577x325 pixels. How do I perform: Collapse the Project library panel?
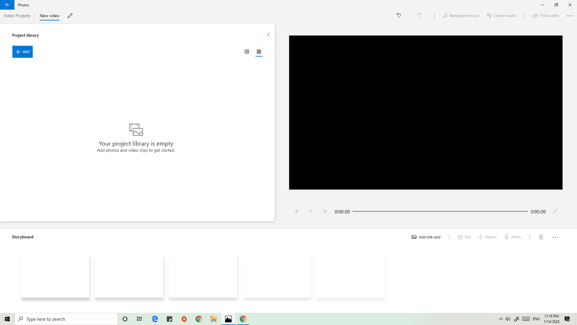[268, 35]
